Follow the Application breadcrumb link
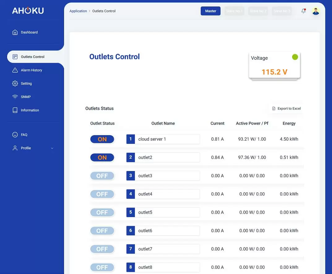The image size is (332, 274). coord(78,11)
